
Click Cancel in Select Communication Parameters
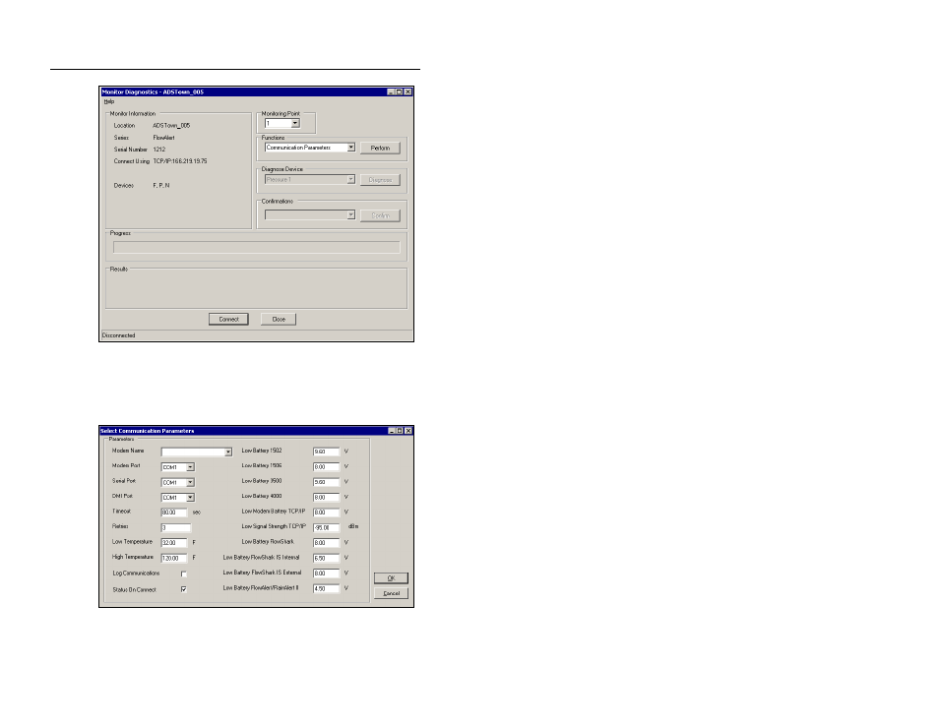[x=391, y=593]
